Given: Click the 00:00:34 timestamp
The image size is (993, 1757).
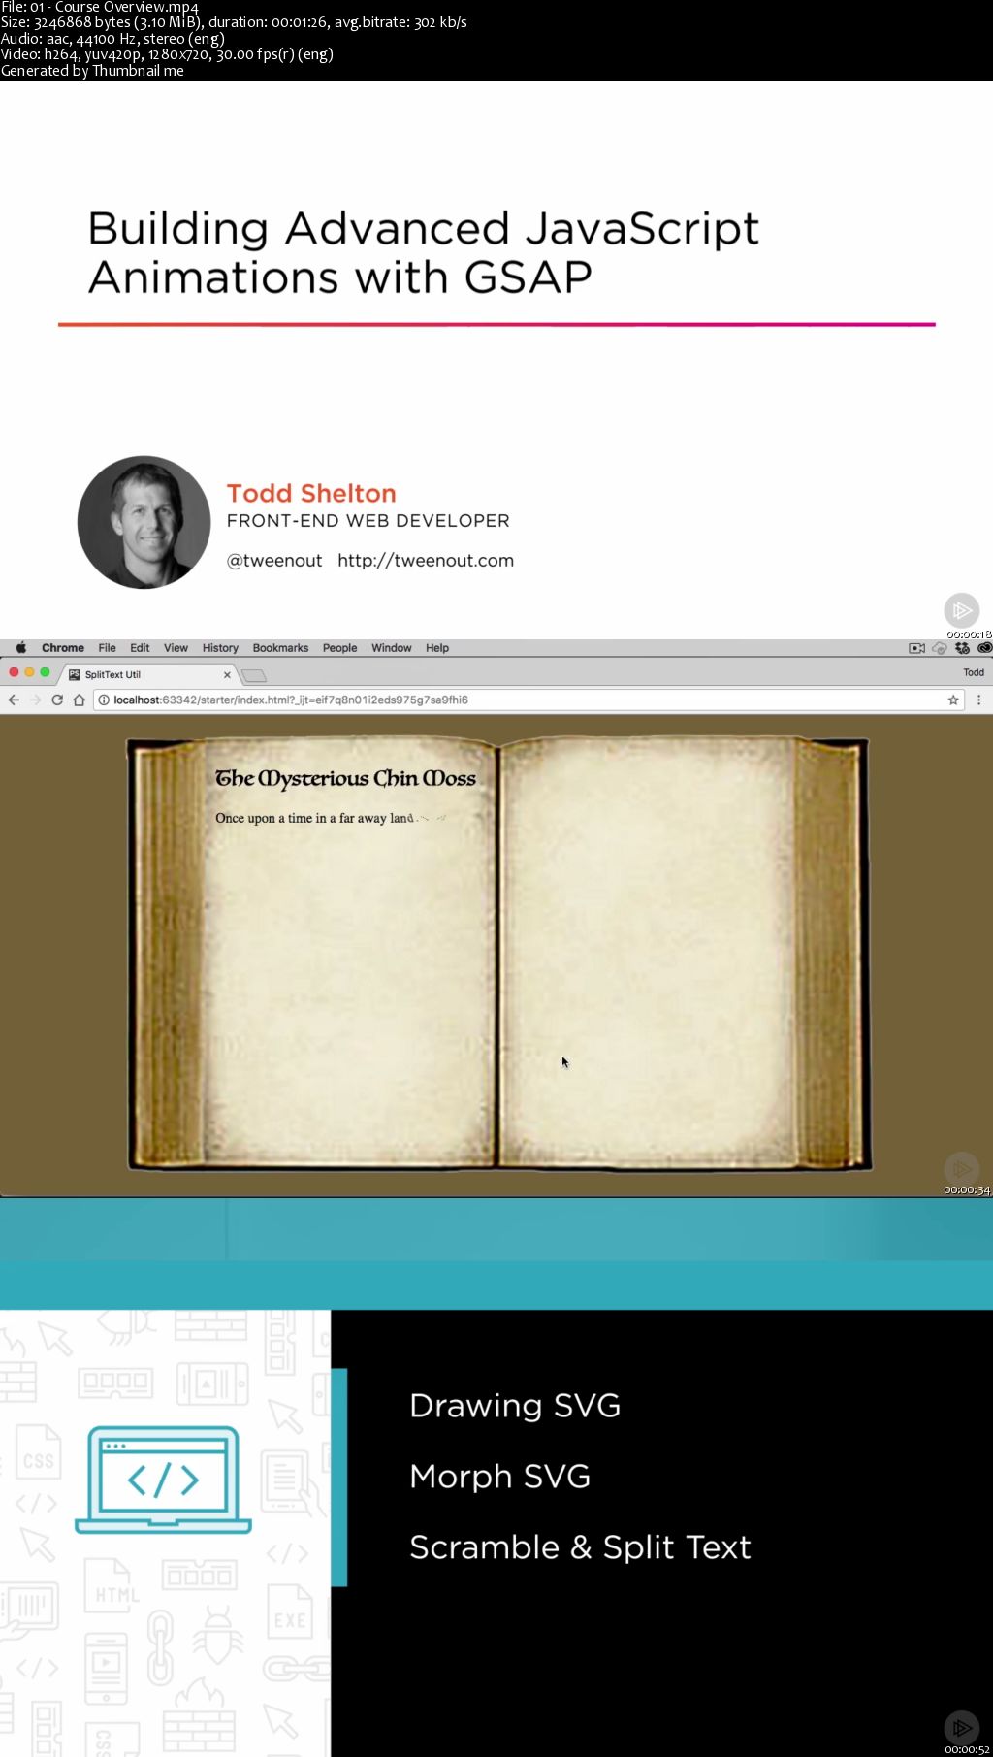Looking at the screenshot, I should 967,1190.
